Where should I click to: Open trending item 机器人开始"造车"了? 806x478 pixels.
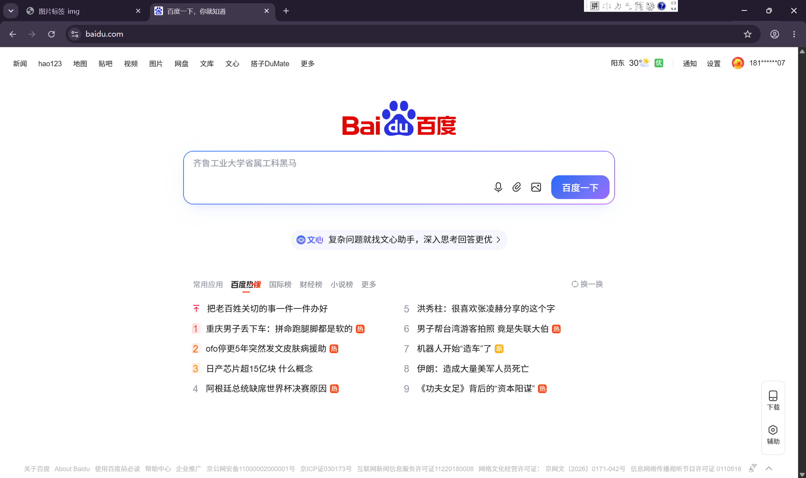[x=454, y=349]
